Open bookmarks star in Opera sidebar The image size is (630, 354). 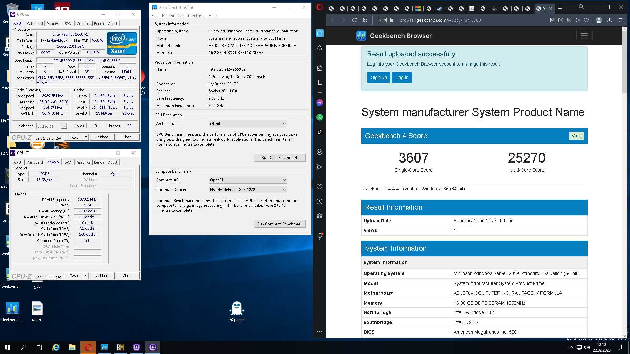tap(320, 48)
